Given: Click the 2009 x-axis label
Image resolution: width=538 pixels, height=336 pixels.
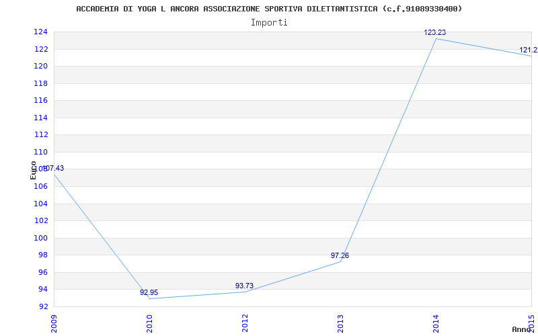Looking at the screenshot, I should pyautogui.click(x=54, y=323).
